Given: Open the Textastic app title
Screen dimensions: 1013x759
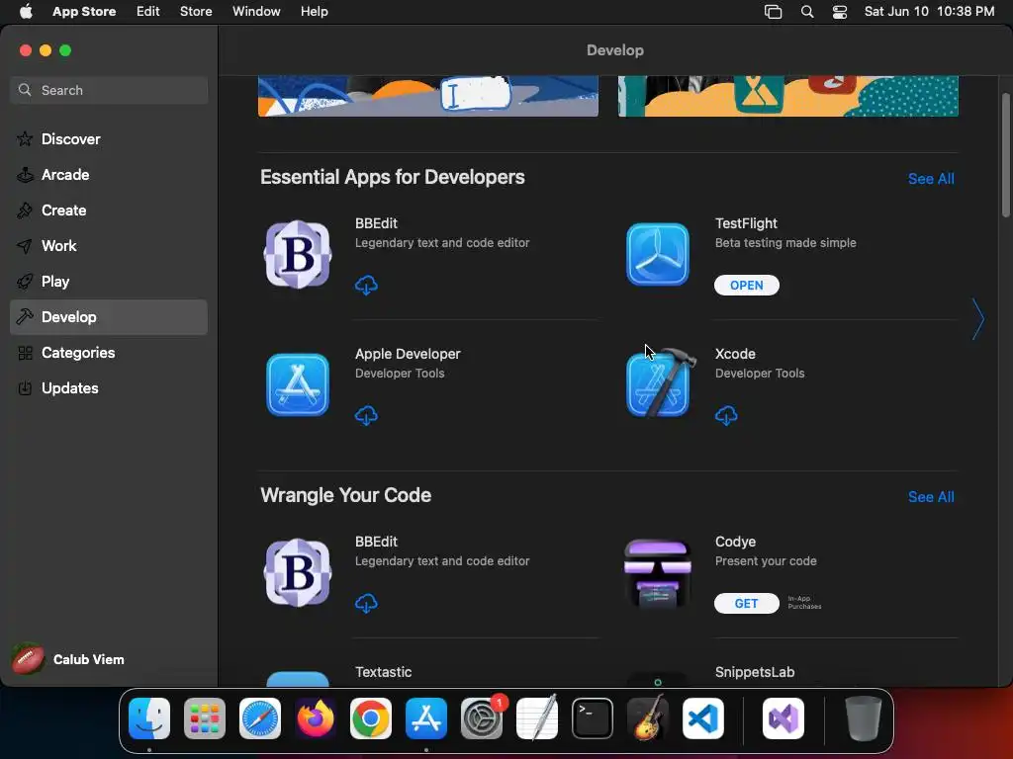Looking at the screenshot, I should pos(383,672).
